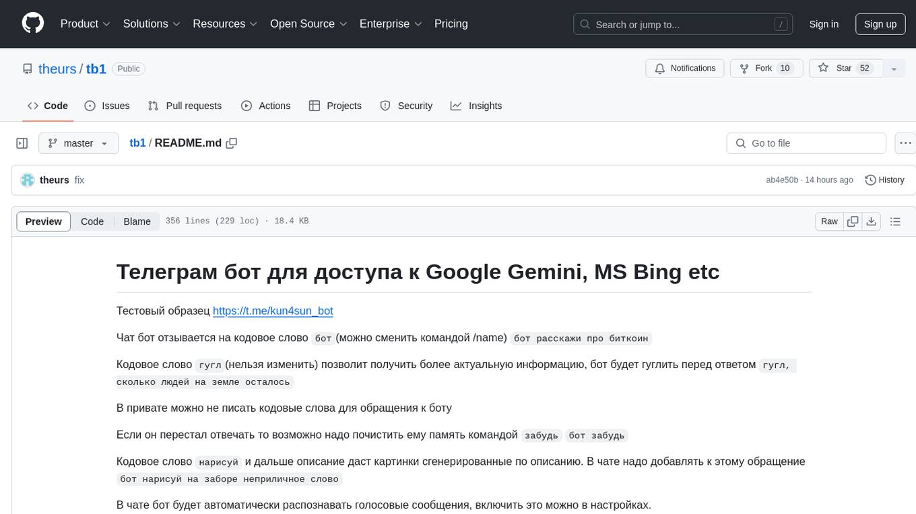Open the Security tab
This screenshot has width=916, height=514.
pyautogui.click(x=406, y=106)
